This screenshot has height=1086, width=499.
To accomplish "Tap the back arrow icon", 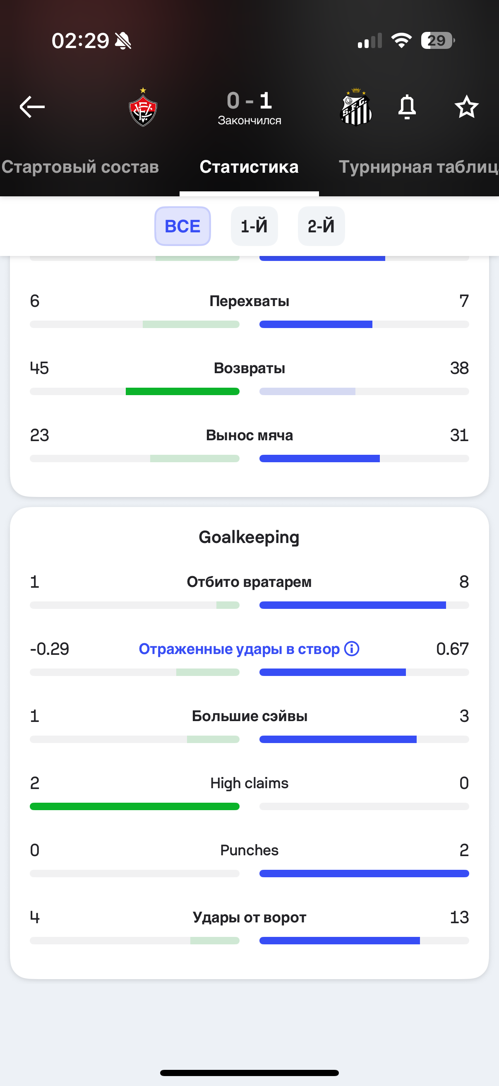I will 32,107.
